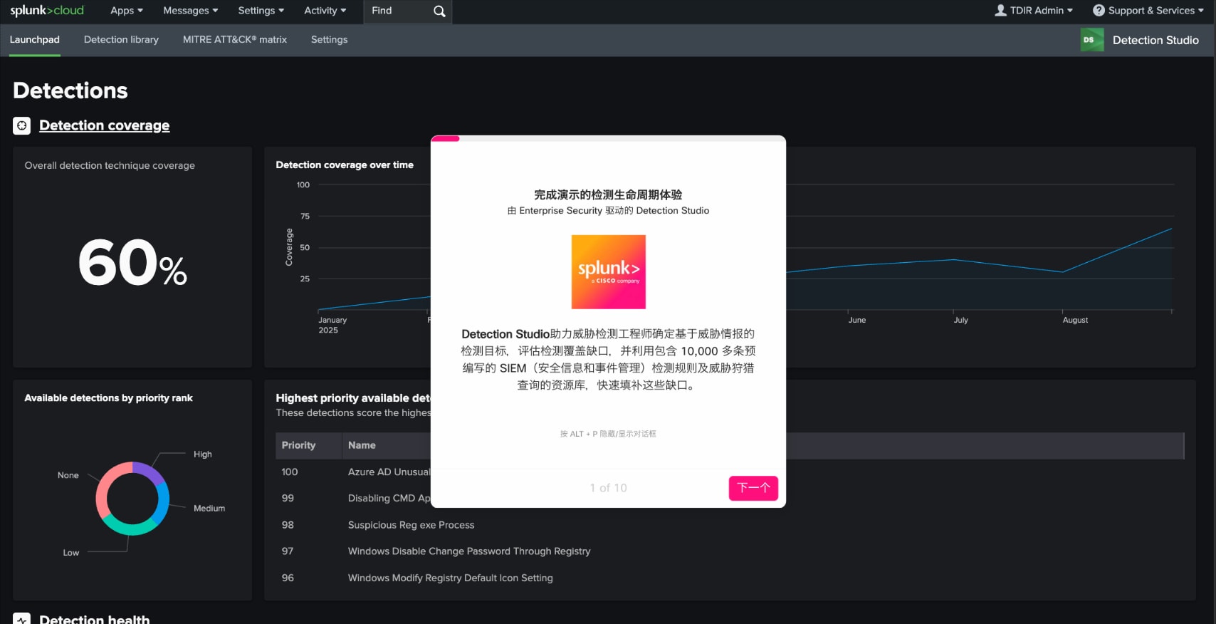Click the green DS Detection Studio icon
The height and width of the screenshot is (624, 1216).
pyautogui.click(x=1091, y=40)
